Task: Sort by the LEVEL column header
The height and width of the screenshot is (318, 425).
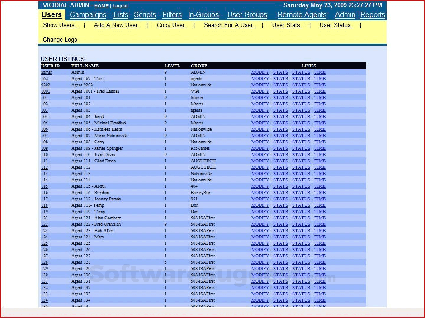Action: coord(172,66)
